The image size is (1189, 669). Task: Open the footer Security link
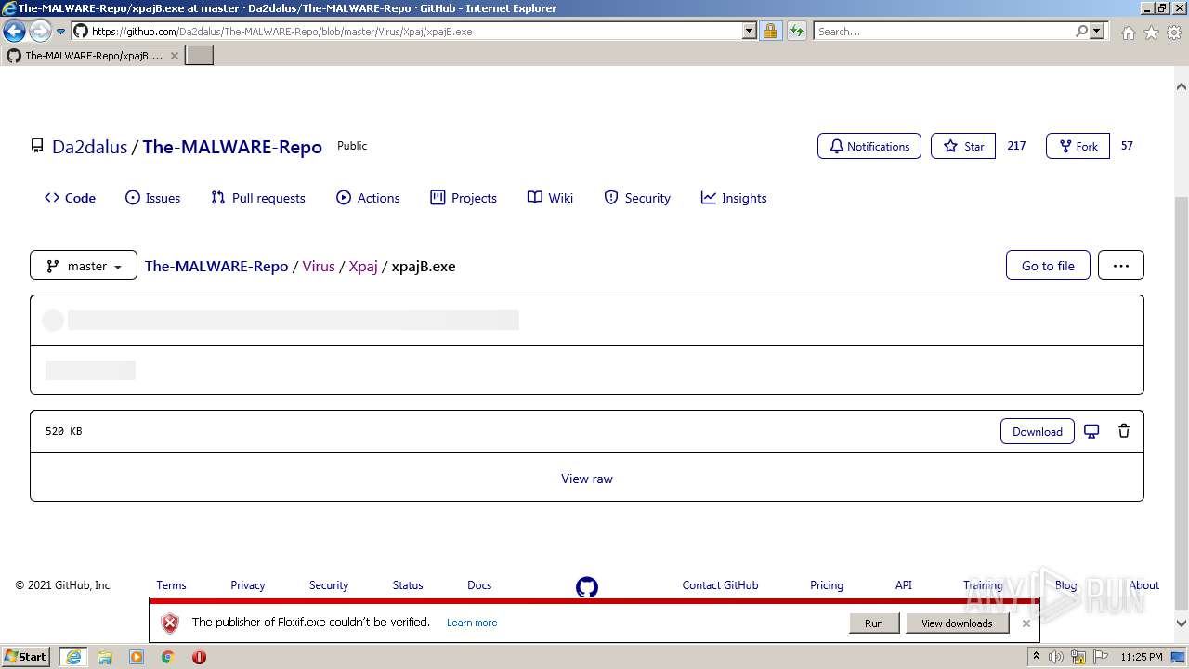coord(329,585)
